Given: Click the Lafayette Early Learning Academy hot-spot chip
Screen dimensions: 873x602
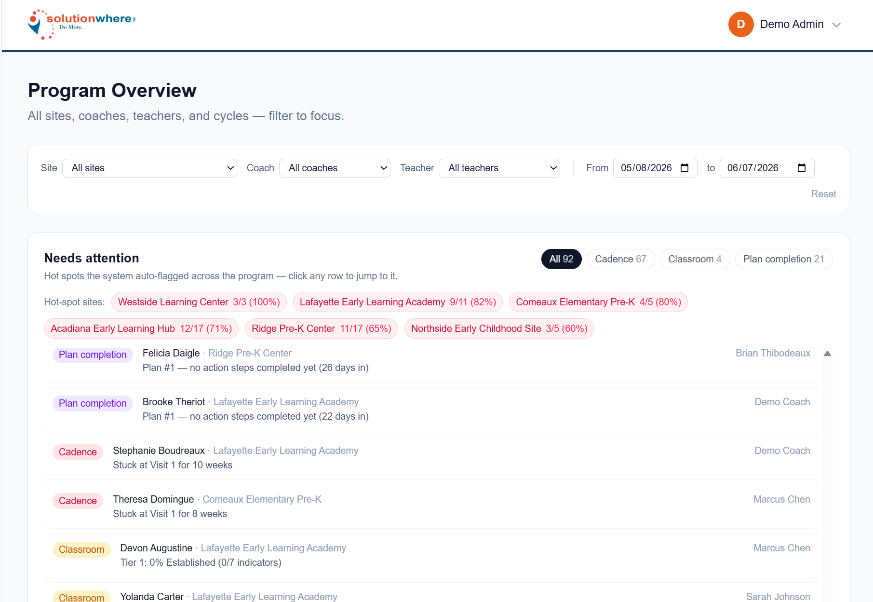Looking at the screenshot, I should 398,302.
